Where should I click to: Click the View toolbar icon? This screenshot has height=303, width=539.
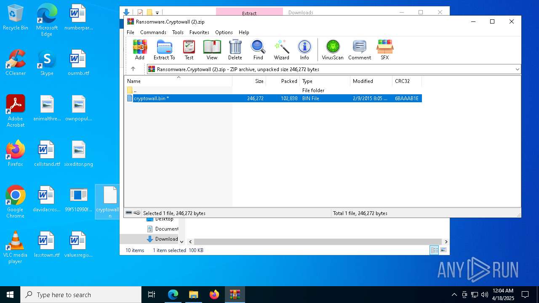(212, 50)
